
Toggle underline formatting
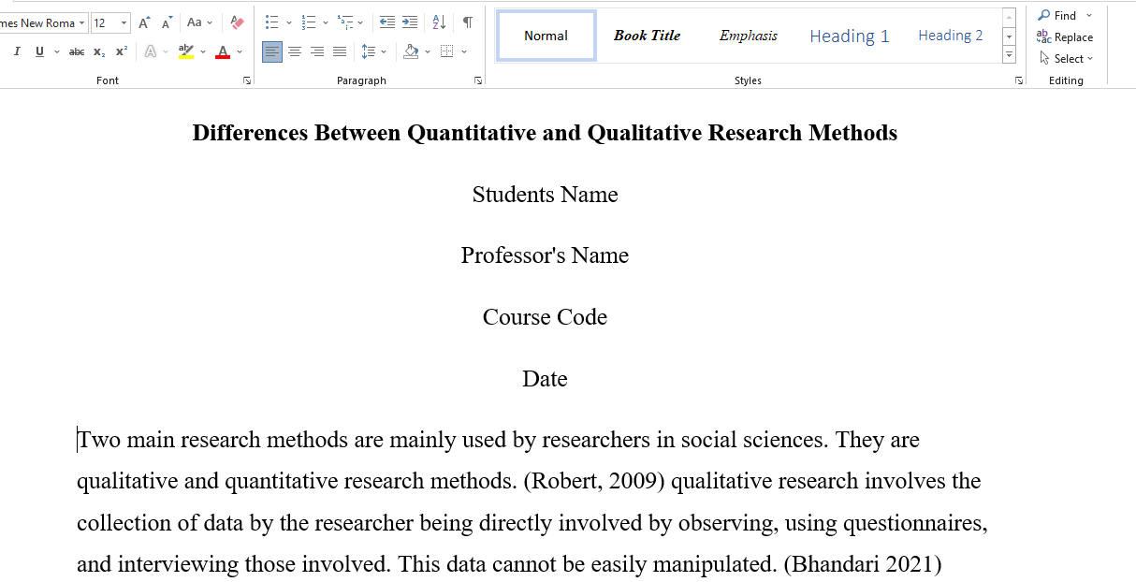click(39, 51)
